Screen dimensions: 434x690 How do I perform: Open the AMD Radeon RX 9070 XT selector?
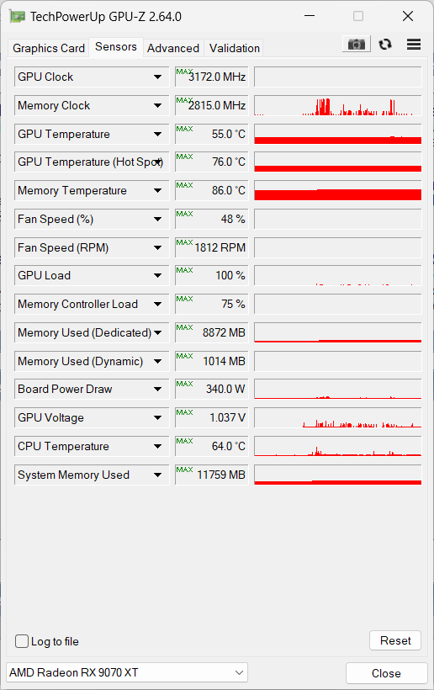[x=127, y=672]
